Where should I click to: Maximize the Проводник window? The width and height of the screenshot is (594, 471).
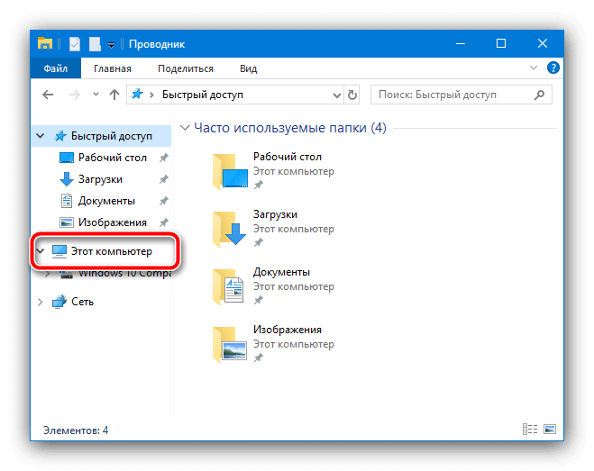tap(501, 43)
